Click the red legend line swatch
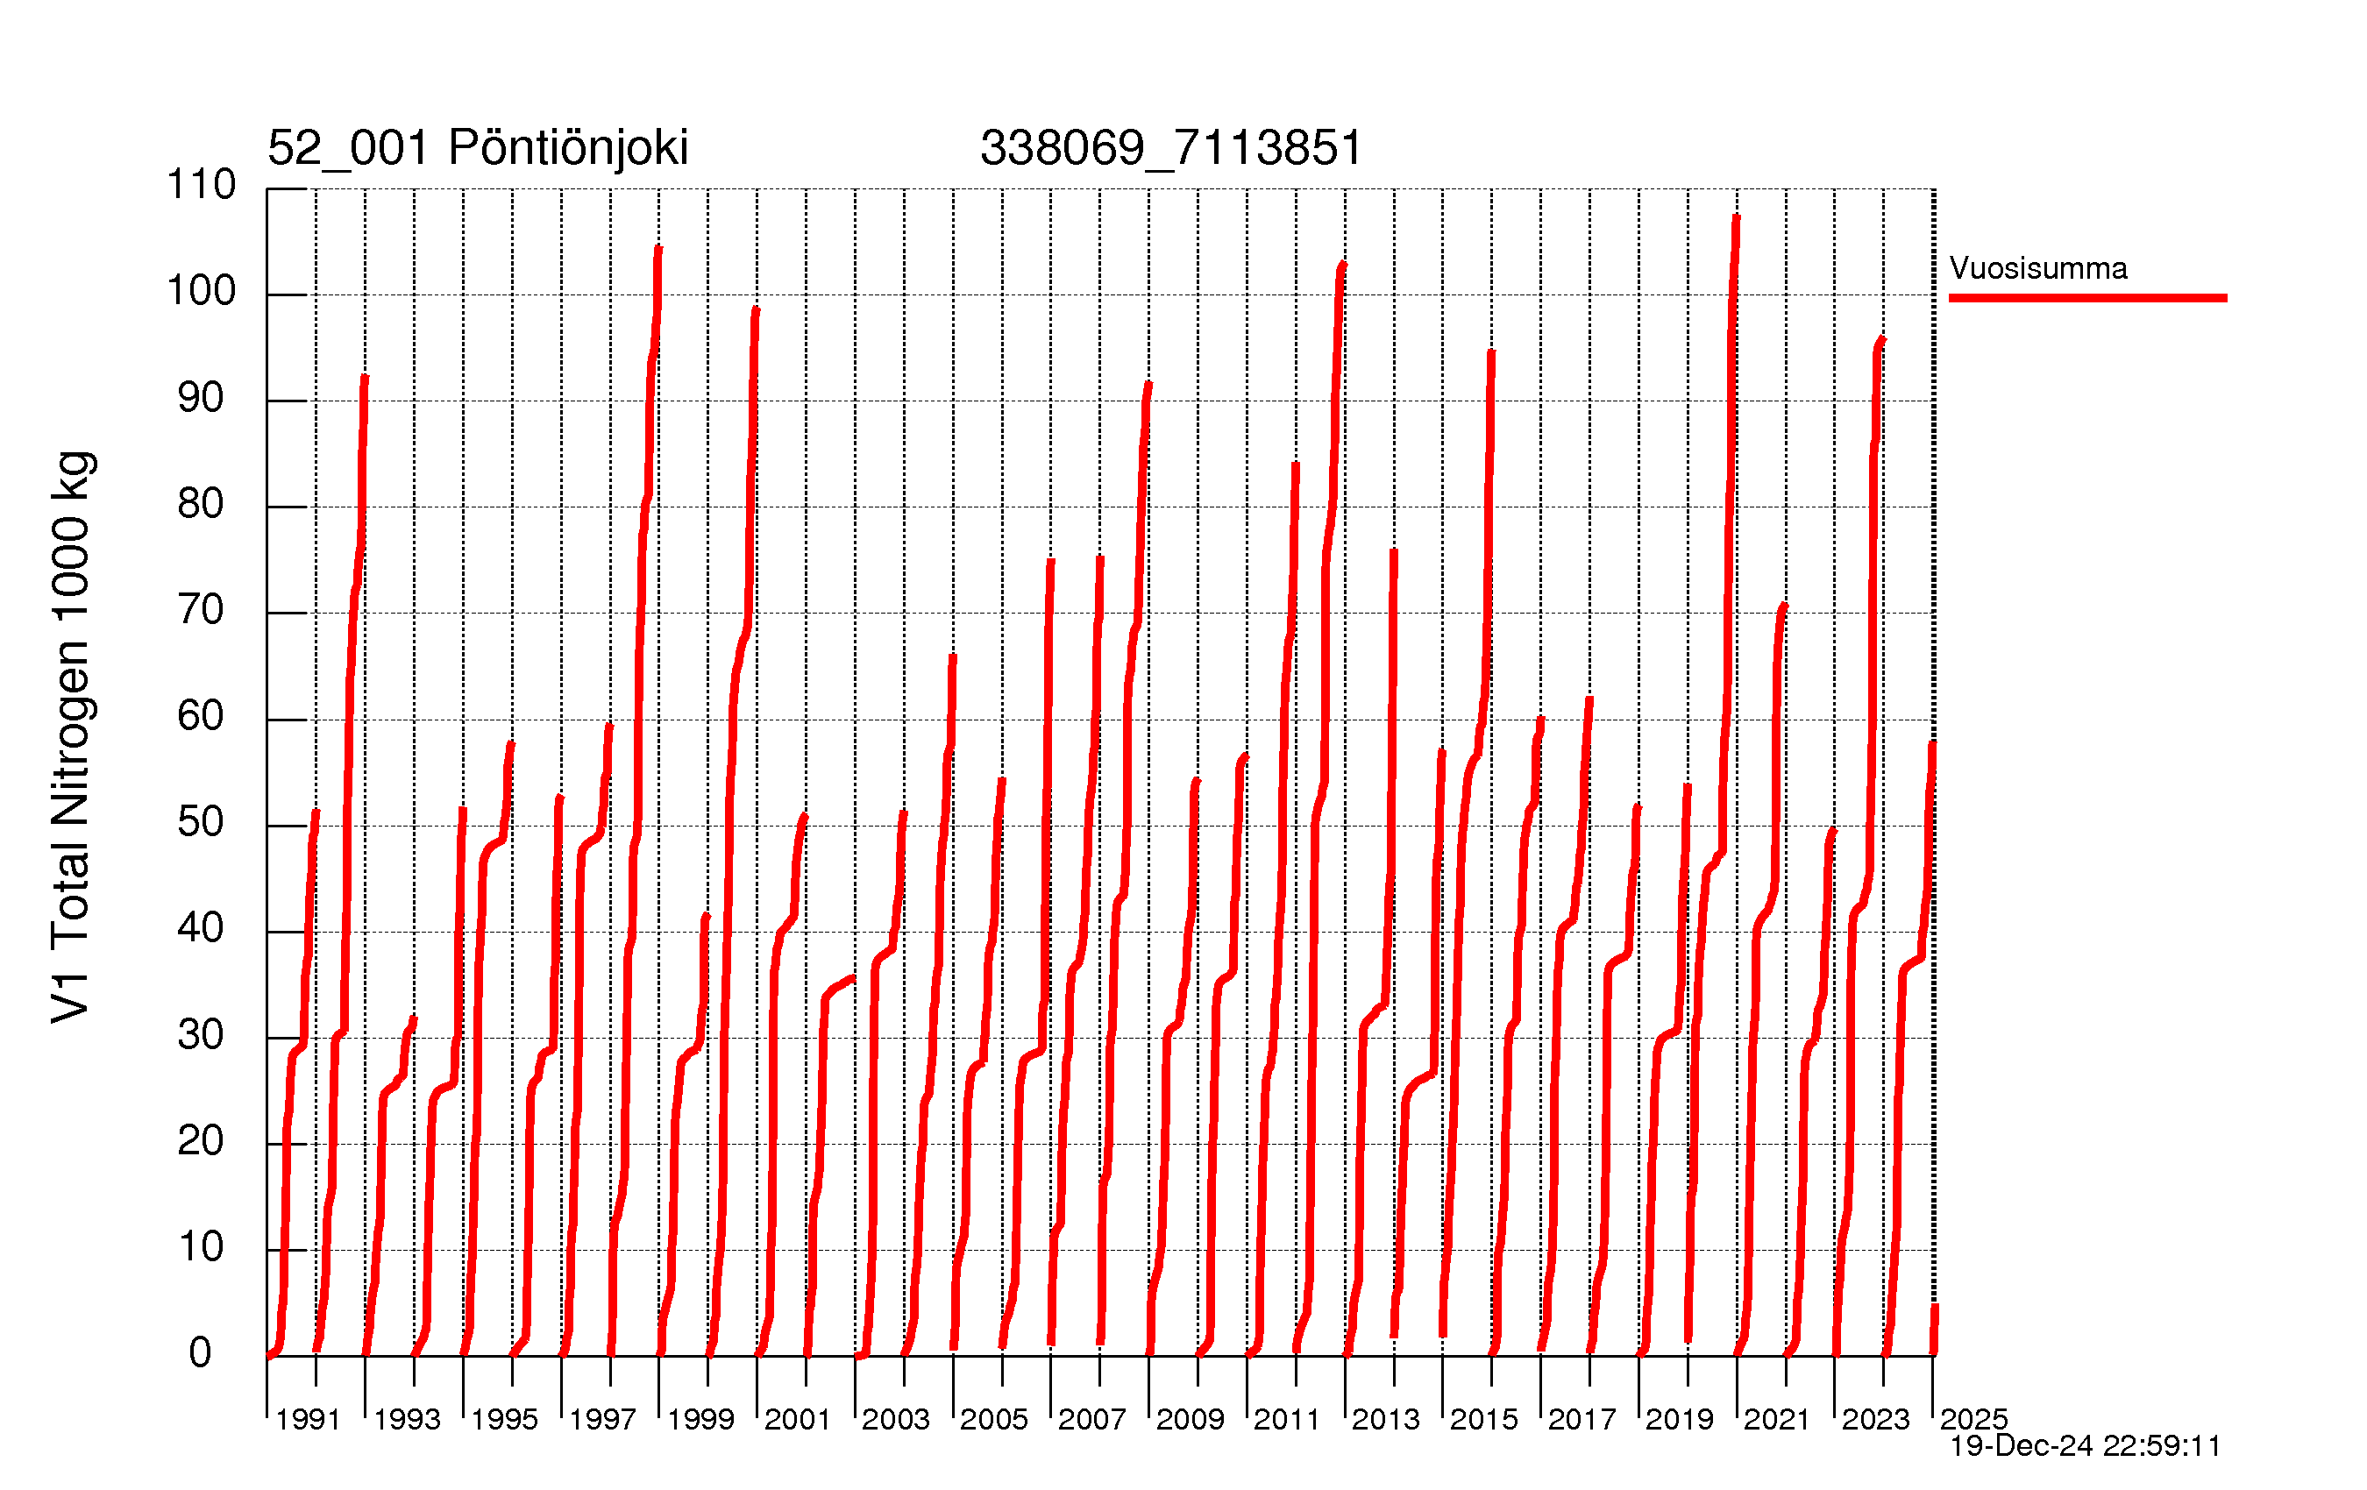The image size is (2367, 1490). [2088, 298]
